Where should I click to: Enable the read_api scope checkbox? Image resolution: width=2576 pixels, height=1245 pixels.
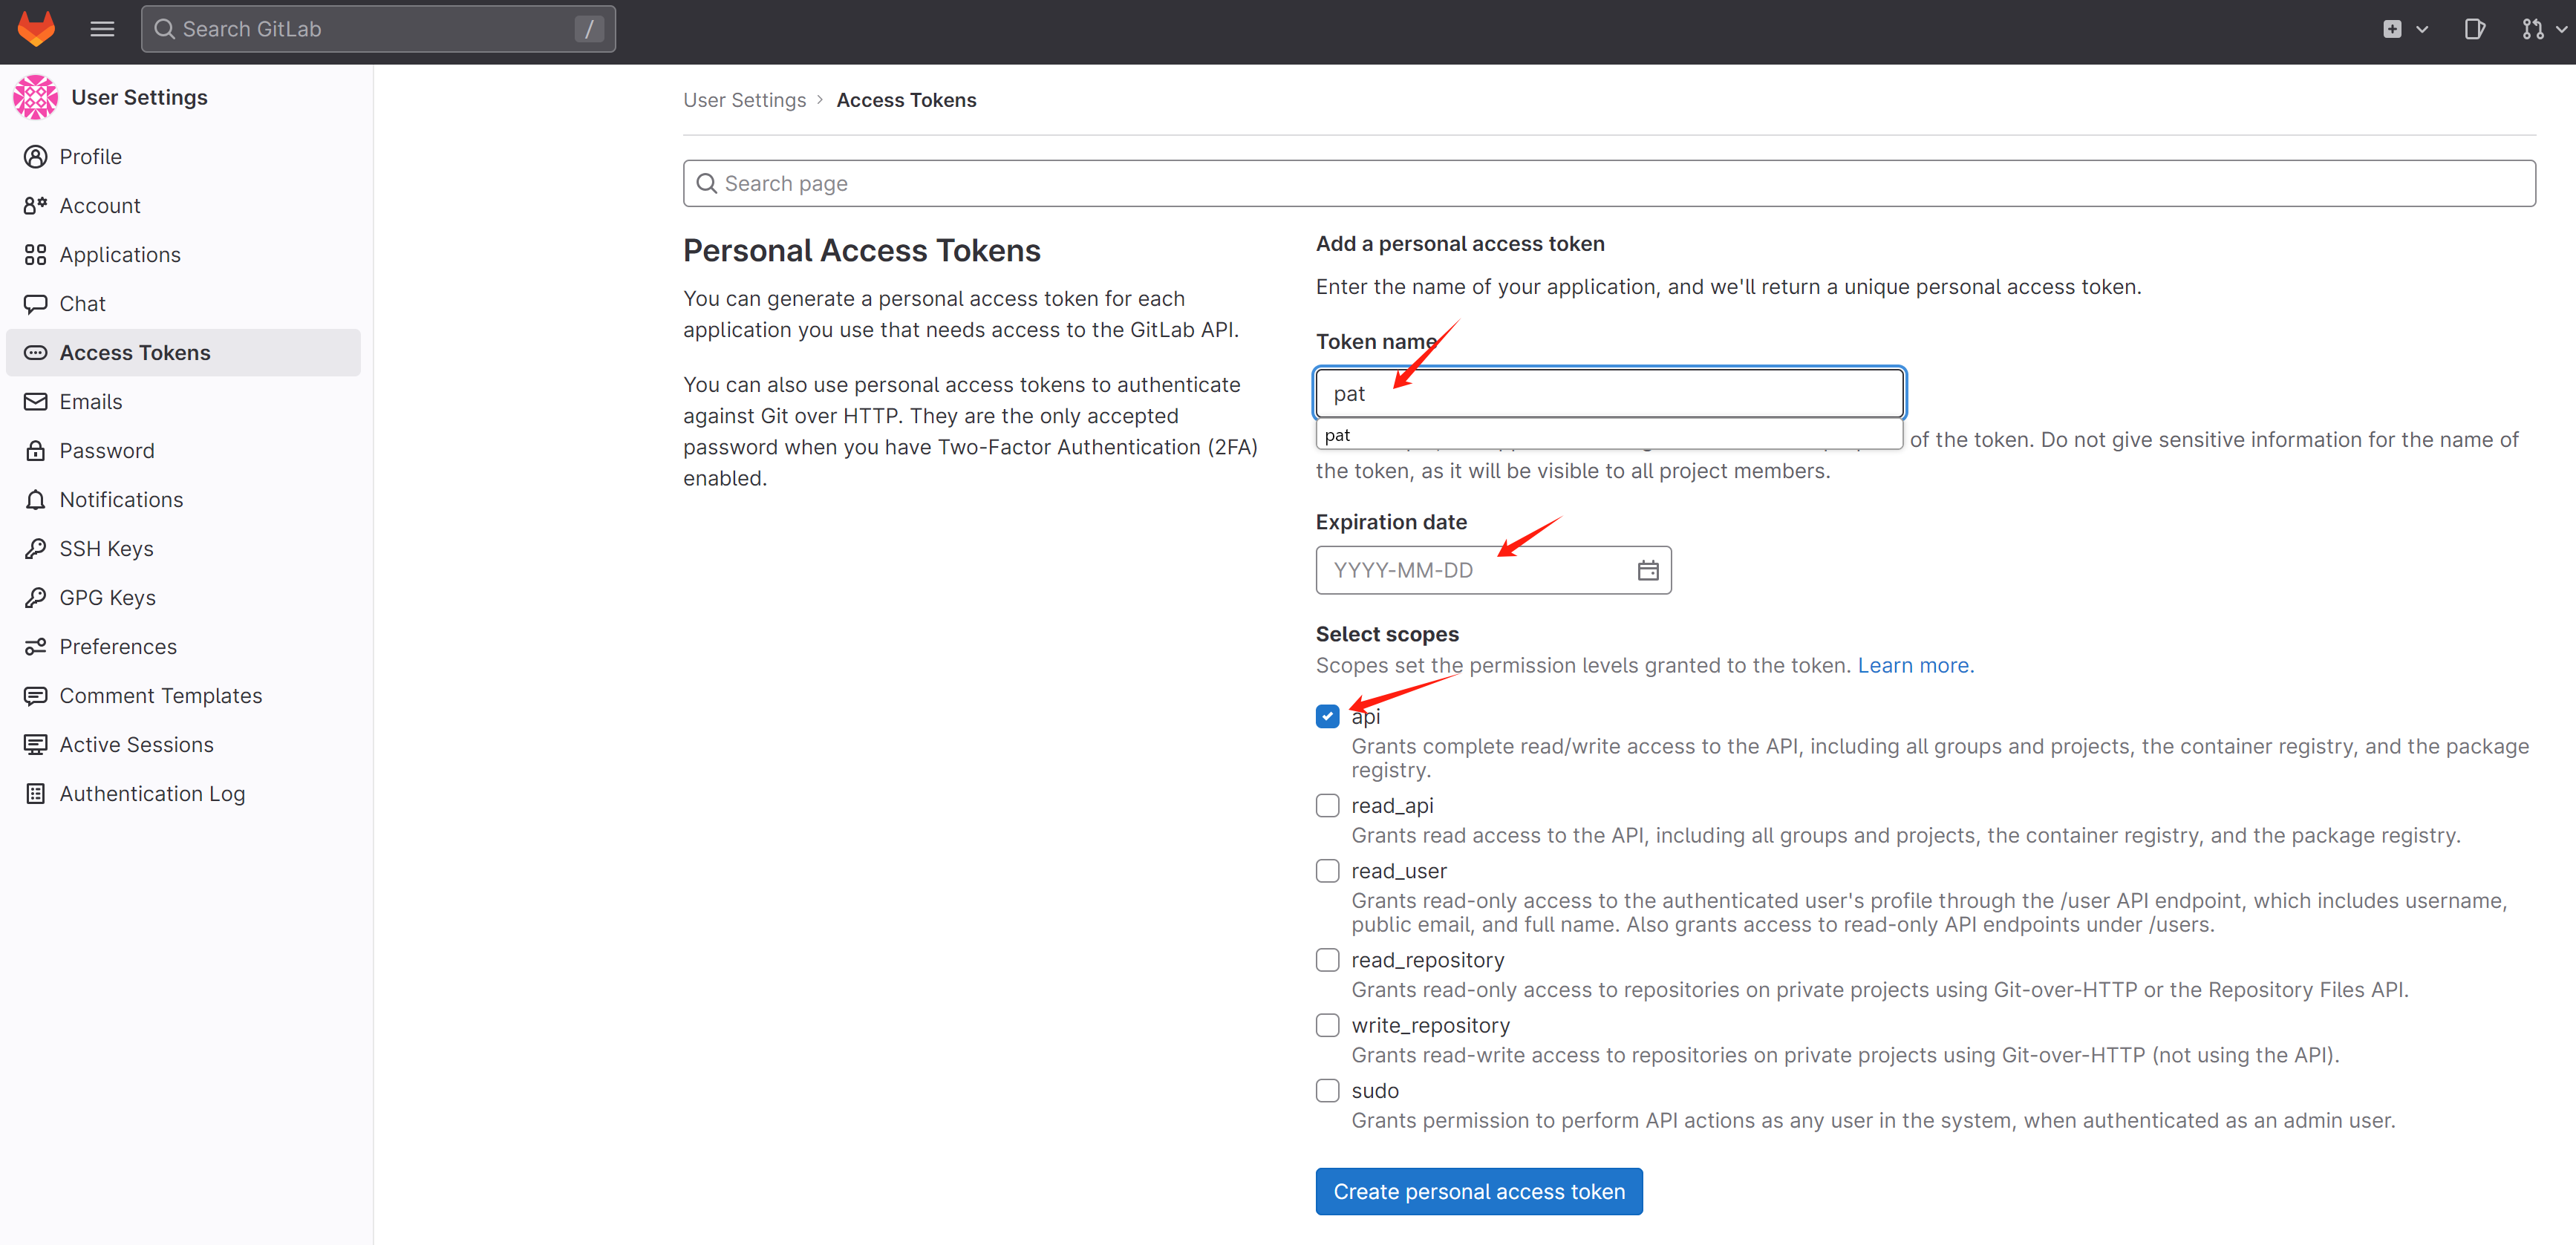click(x=1327, y=805)
